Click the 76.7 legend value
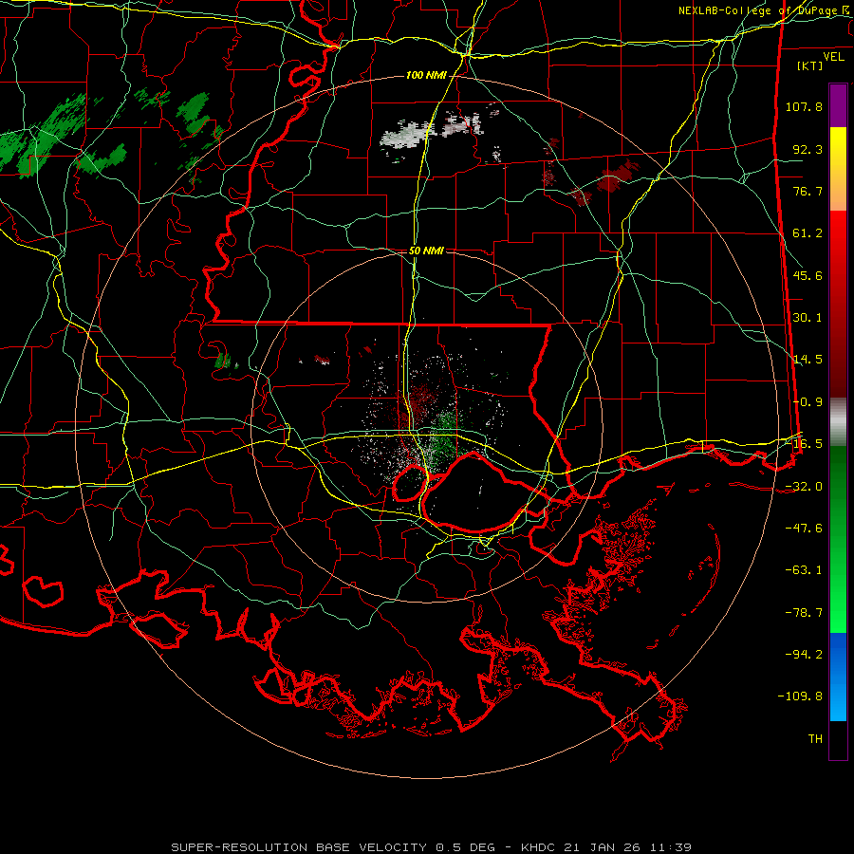 point(808,191)
